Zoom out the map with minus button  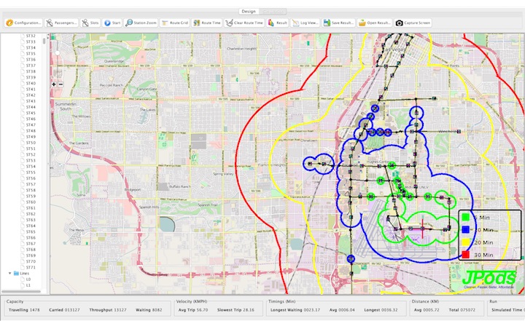click(61, 84)
